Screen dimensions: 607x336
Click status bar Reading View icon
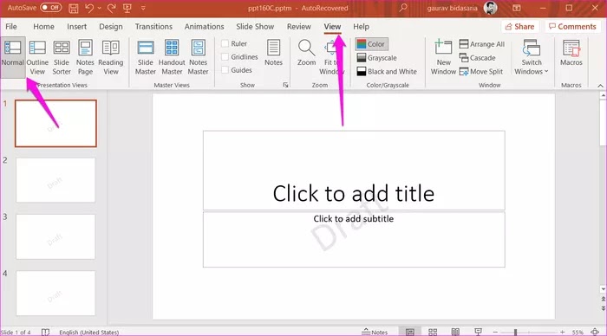[x=455, y=332]
